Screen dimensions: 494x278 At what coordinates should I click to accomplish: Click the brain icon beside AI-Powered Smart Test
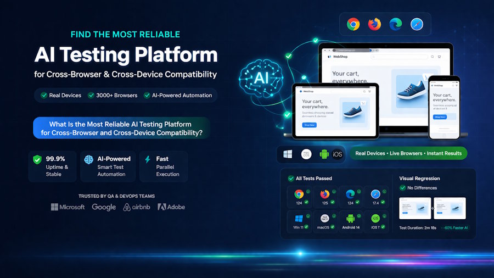88,159
